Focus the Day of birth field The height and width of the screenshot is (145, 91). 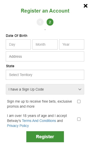point(18,44)
